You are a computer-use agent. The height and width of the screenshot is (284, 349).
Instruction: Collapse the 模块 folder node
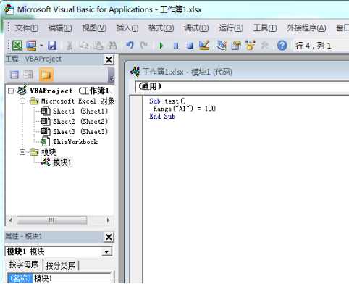click(x=22, y=152)
